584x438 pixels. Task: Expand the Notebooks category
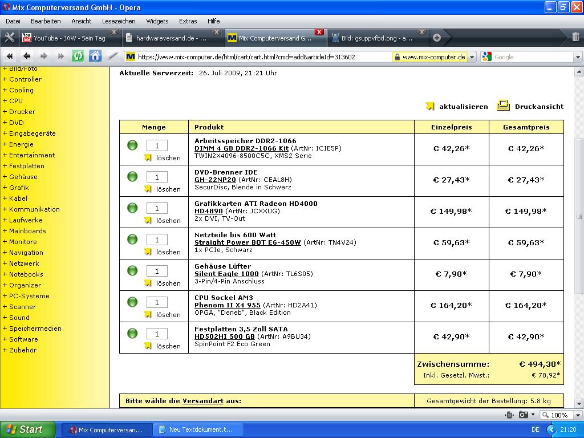point(23,274)
